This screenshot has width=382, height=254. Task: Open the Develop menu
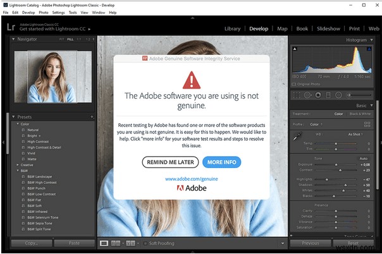[28, 13]
